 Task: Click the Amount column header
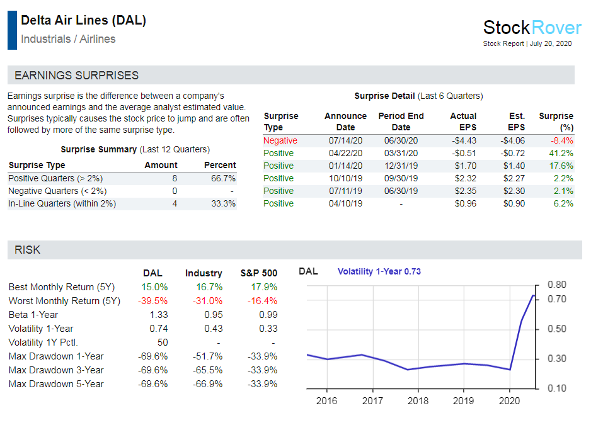pyautogui.click(x=161, y=165)
